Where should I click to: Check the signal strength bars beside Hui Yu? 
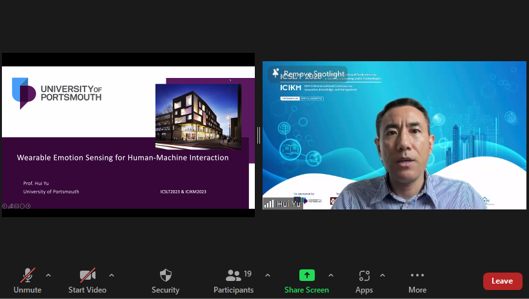[269, 204]
